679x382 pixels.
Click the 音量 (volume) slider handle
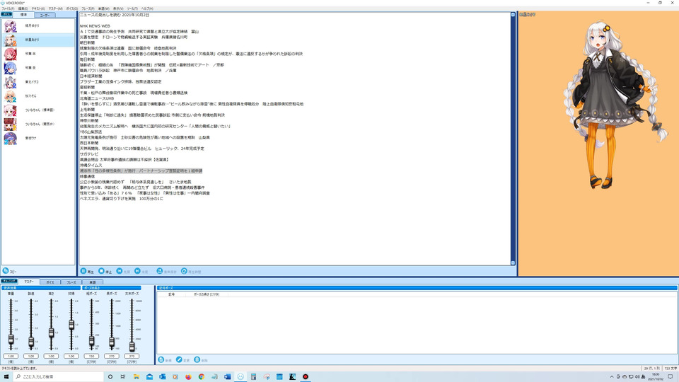(11, 339)
